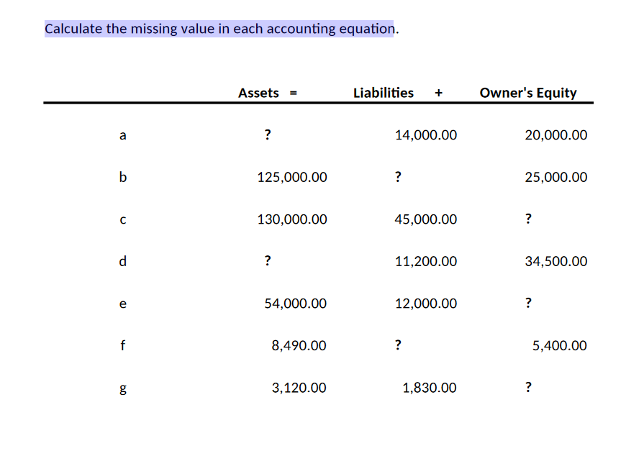Click the Liabilities column header
644x451 pixels.
(x=383, y=93)
